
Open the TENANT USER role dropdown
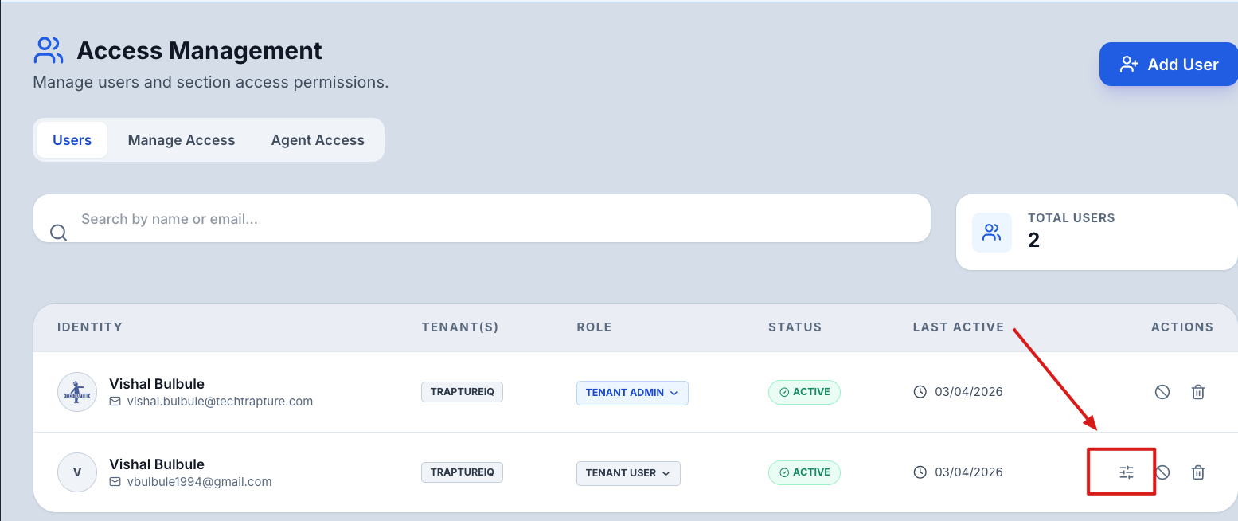628,472
